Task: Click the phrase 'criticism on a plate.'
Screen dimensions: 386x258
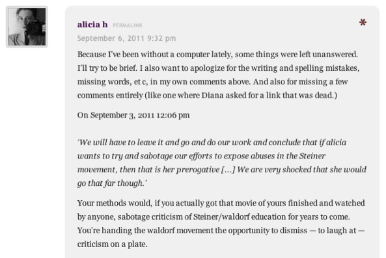Action: (x=112, y=244)
